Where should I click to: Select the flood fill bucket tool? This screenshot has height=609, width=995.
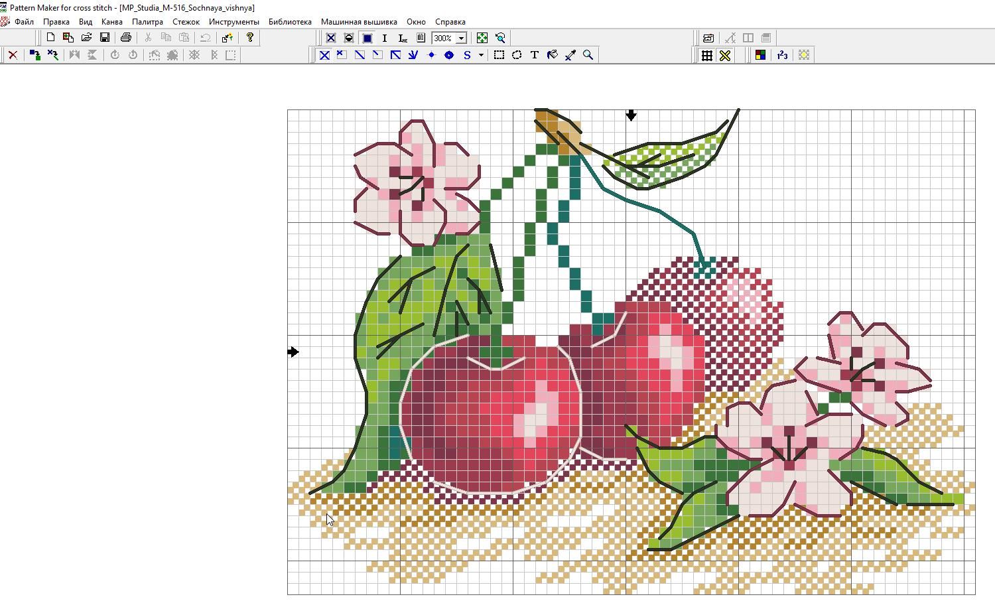tap(552, 55)
